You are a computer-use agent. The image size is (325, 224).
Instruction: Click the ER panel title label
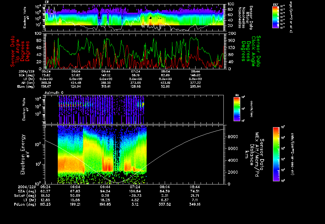pyautogui.click(x=47, y=2)
